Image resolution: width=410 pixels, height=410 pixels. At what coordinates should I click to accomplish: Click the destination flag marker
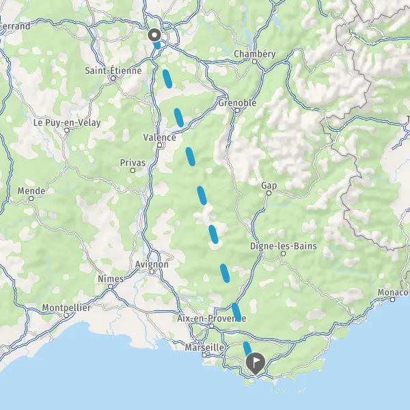click(256, 364)
